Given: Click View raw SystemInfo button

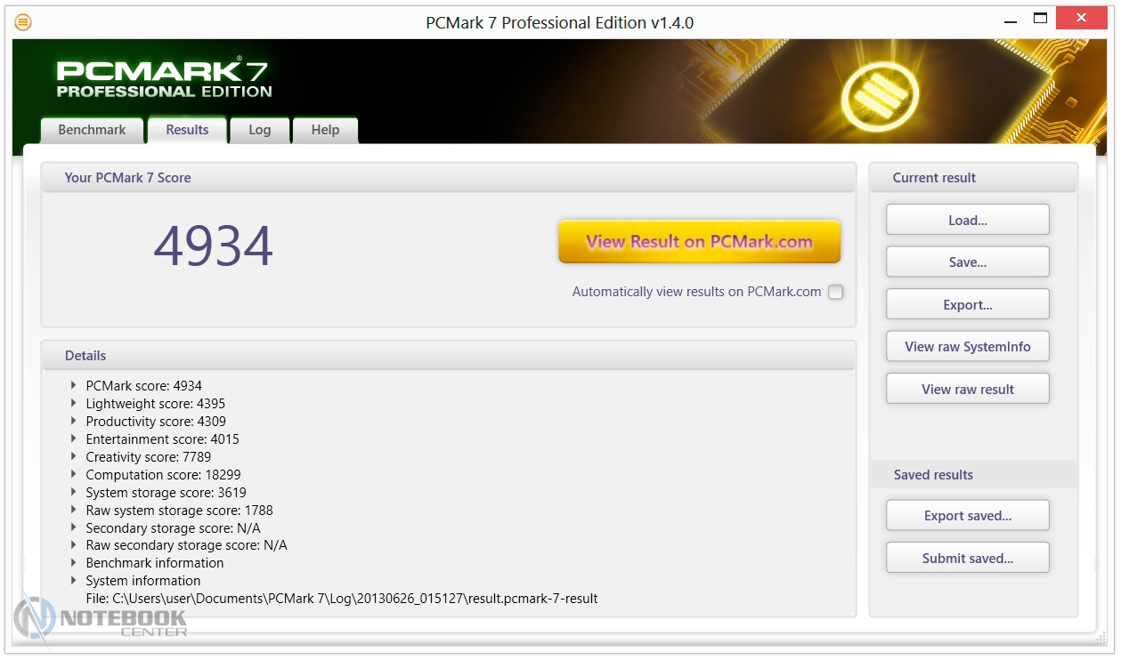Looking at the screenshot, I should click(967, 347).
